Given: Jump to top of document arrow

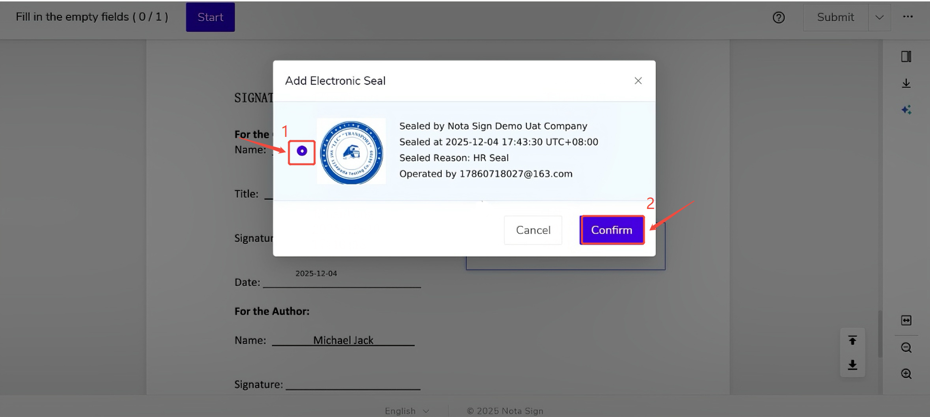Looking at the screenshot, I should tap(852, 341).
